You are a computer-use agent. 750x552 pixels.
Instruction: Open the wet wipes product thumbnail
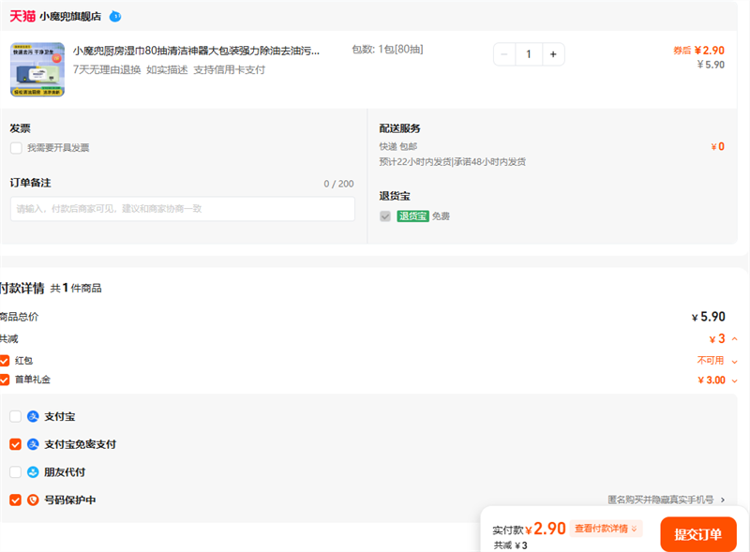point(37,69)
